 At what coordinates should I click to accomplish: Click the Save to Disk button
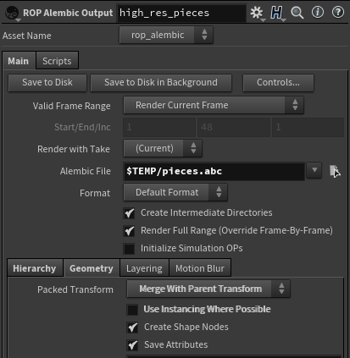(47, 83)
